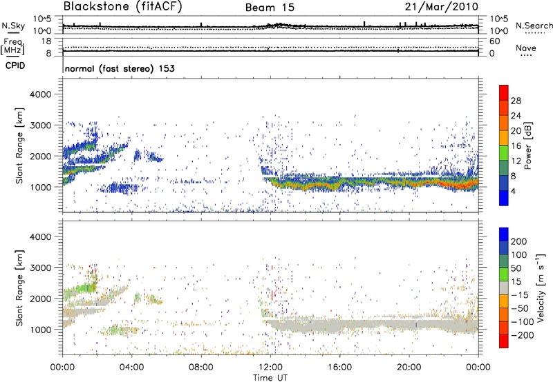The height and width of the screenshot is (382, 553).
Task: Click the Power [dB] colorbar title
Action: point(528,145)
